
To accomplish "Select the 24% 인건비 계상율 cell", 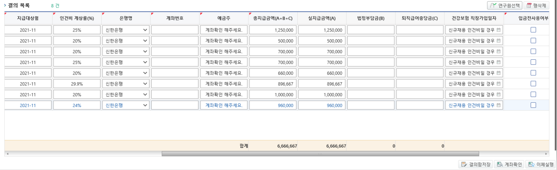I will coord(77,105).
